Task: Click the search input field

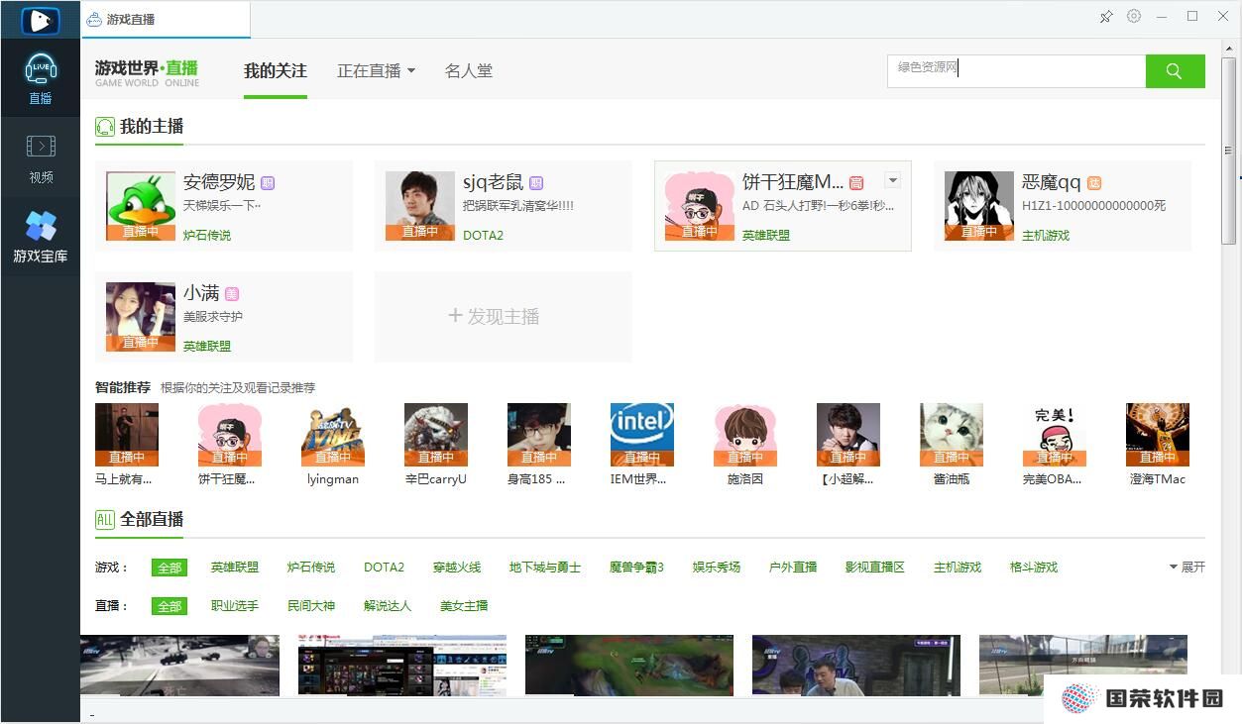Action: (1017, 71)
